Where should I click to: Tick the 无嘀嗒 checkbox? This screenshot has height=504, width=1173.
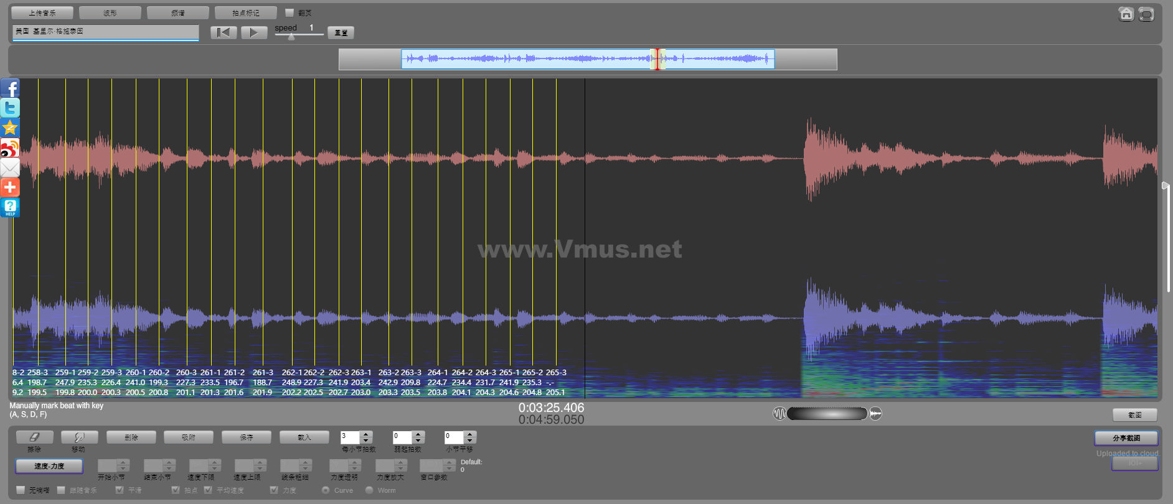21,490
